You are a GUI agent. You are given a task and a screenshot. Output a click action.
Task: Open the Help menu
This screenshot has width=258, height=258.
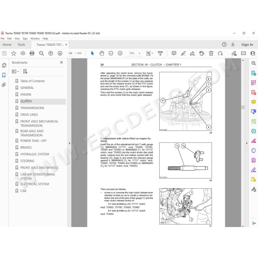click(45, 38)
